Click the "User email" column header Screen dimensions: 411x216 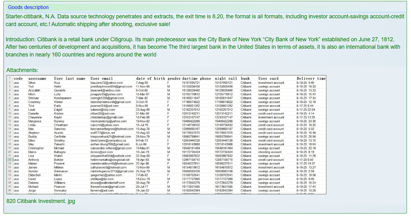101,79
